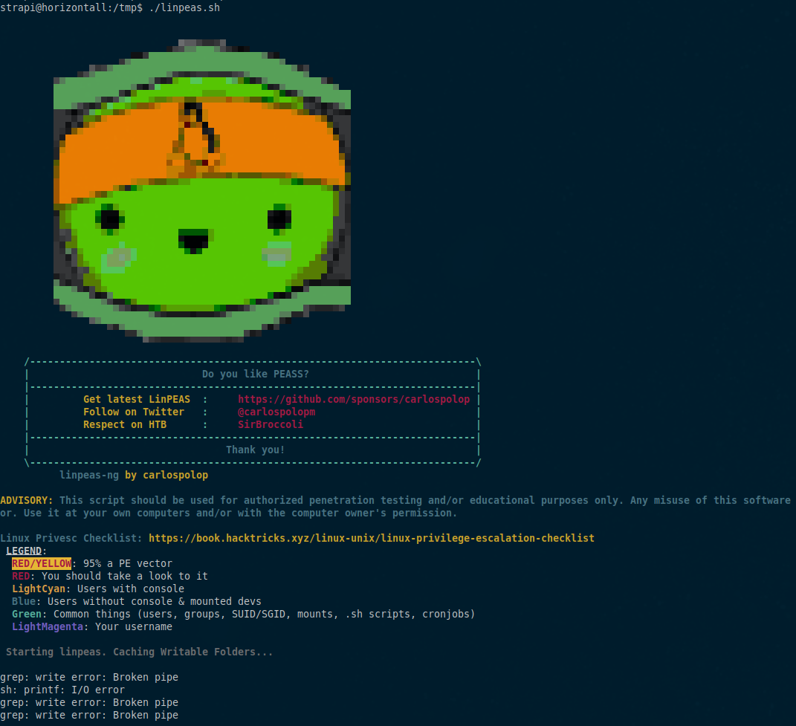Viewport: 796px width, 726px height.
Task: Click the ./linpeas.sh command on the prompt line
Action: click(185, 7)
